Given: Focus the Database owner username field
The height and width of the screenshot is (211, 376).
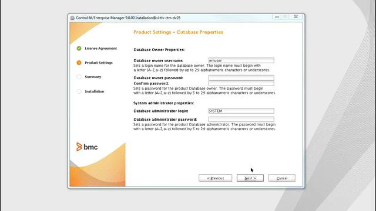Looking at the screenshot, I should [x=241, y=60].
